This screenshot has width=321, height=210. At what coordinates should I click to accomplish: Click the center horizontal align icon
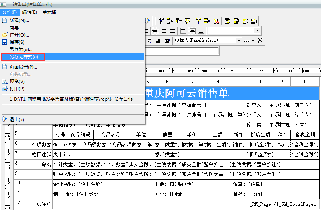tap(155, 31)
